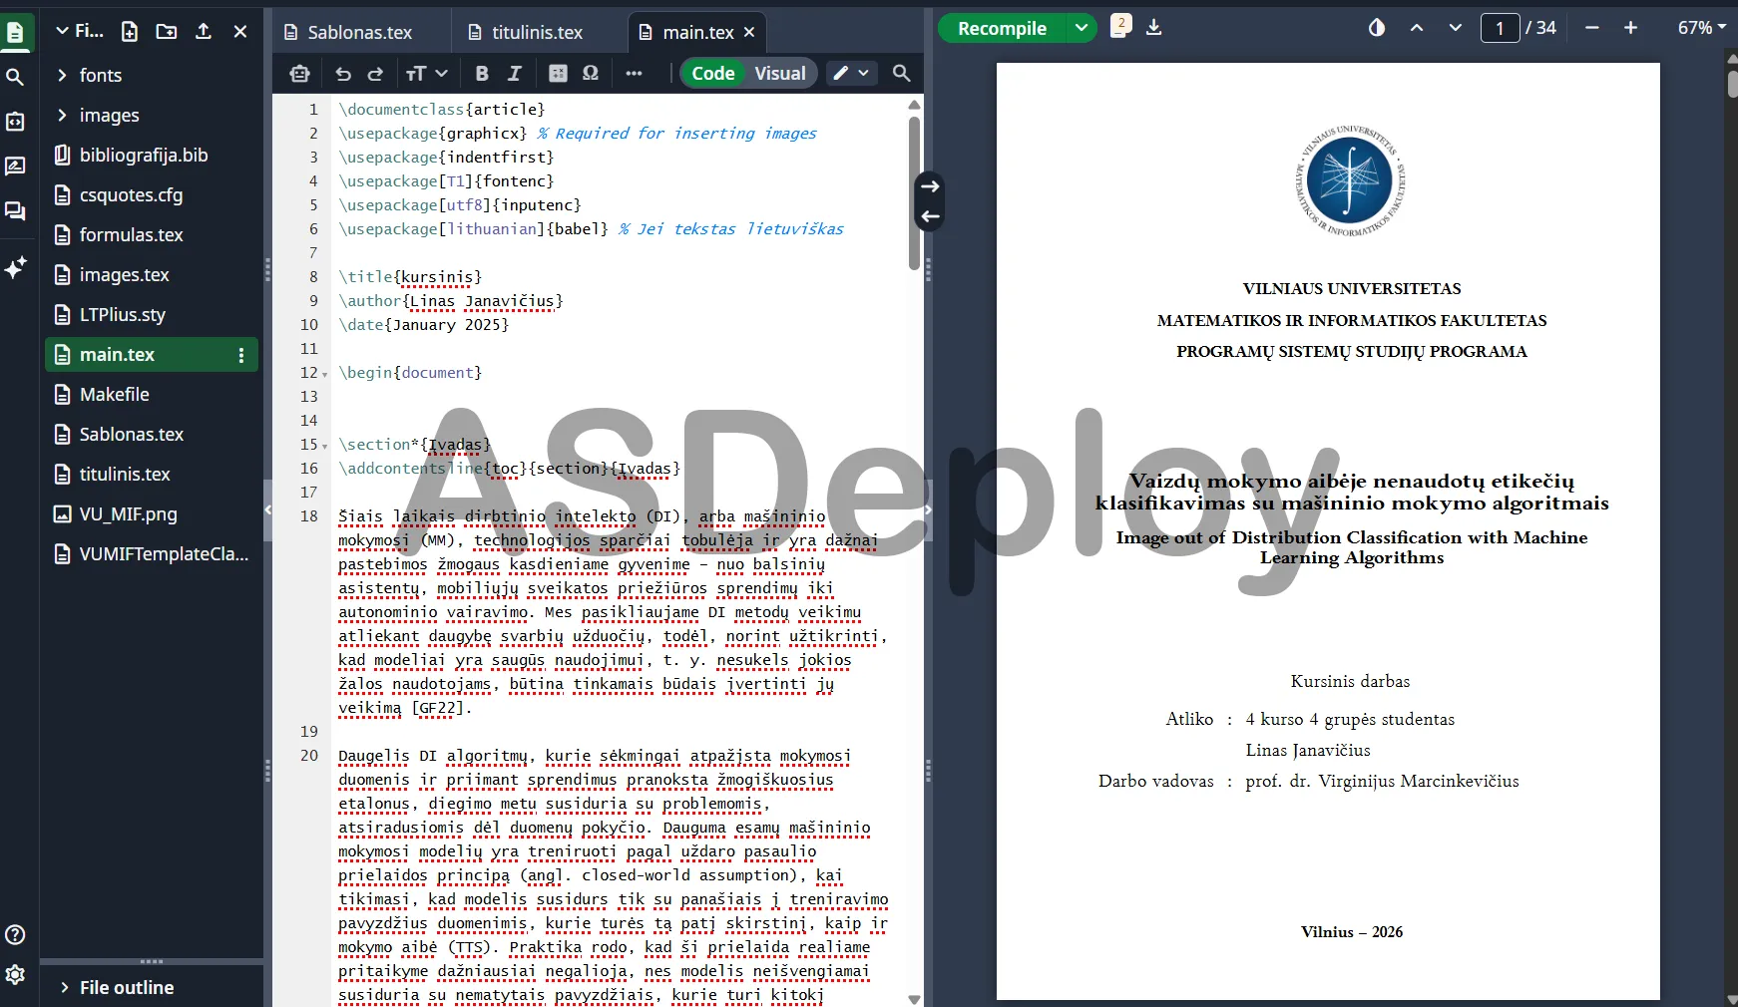Viewport: 1738px width, 1007px height.
Task: Undo the last edit
Action: click(x=343, y=73)
